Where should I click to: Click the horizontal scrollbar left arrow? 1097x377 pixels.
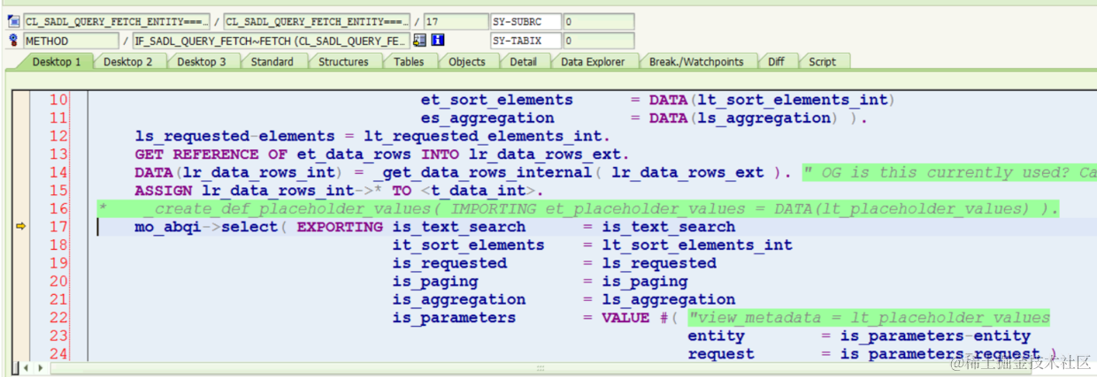(x=25, y=366)
